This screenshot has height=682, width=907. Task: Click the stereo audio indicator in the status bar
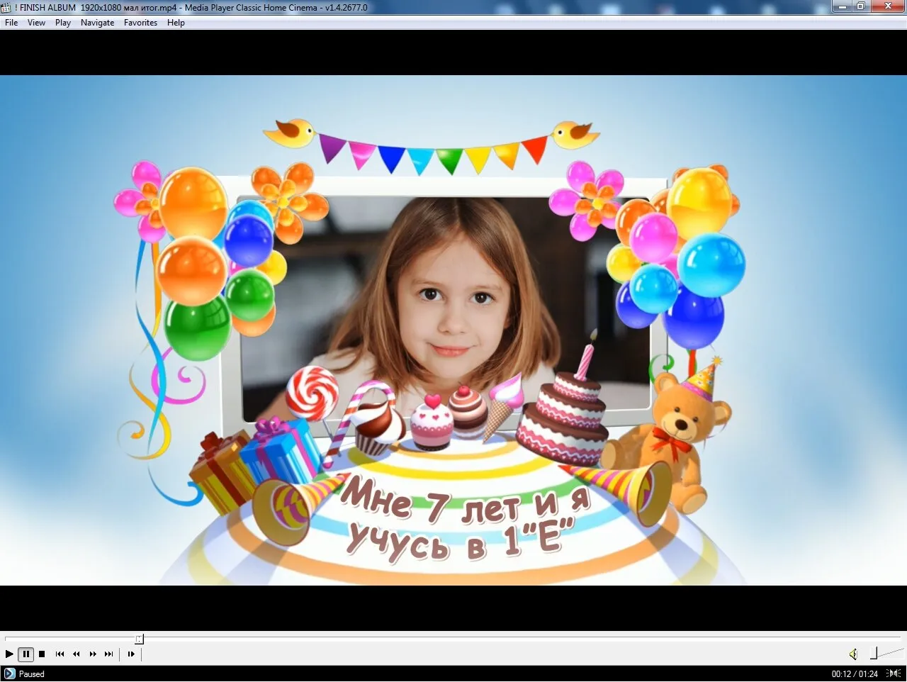pyautogui.click(x=894, y=673)
